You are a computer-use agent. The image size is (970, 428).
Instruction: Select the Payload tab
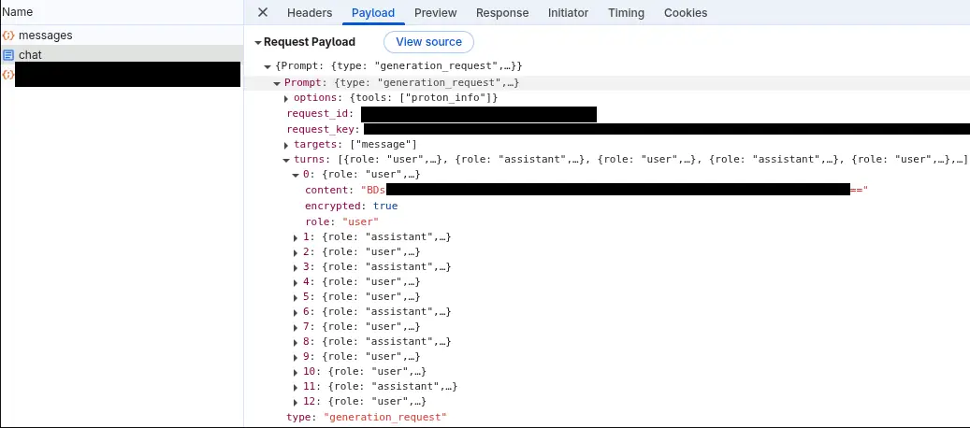coord(373,13)
